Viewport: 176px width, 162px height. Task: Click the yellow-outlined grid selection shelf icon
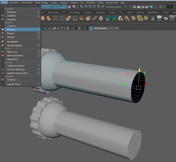(140, 18)
